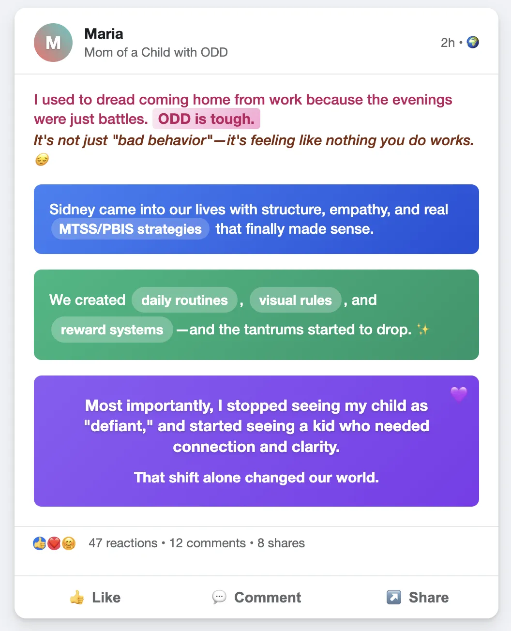Click the pensive face emoji
This screenshot has height=631, width=511.
coord(42,160)
